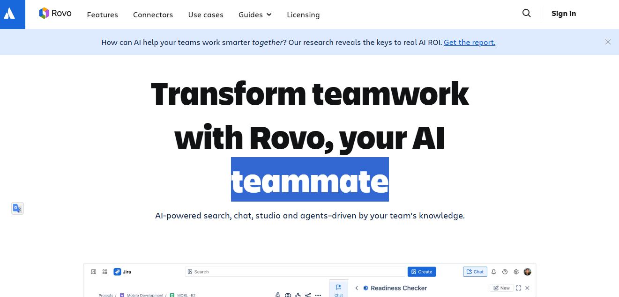Viewport: 619px width, 297px height.
Task: Open the settings gear in Jira preview
Action: tap(516, 272)
